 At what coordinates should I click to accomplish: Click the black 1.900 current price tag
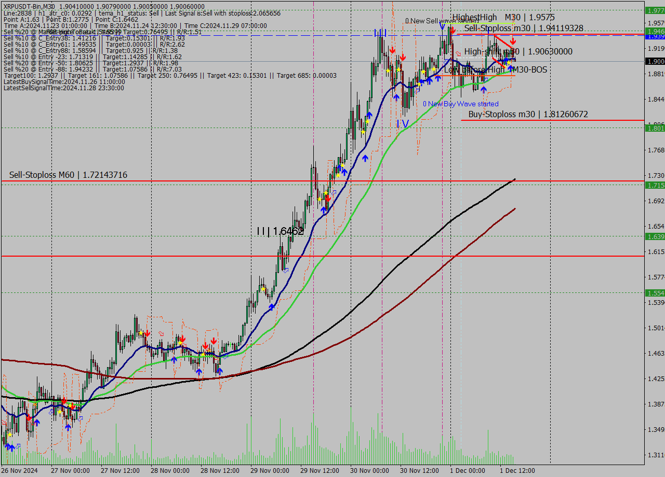655,61
